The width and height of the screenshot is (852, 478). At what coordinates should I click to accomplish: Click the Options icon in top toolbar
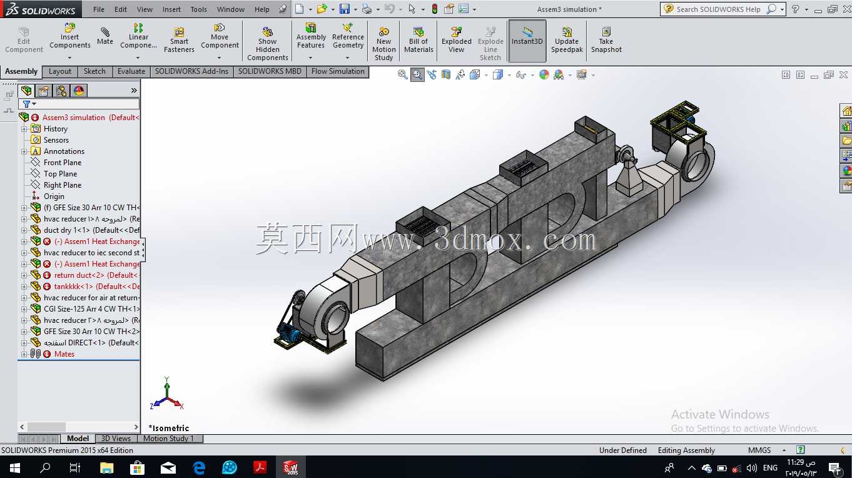coord(463,9)
